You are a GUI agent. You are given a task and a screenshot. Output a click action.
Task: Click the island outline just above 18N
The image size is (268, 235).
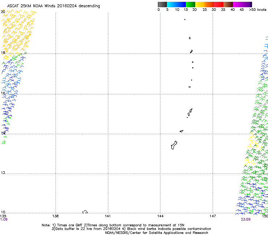(192, 51)
